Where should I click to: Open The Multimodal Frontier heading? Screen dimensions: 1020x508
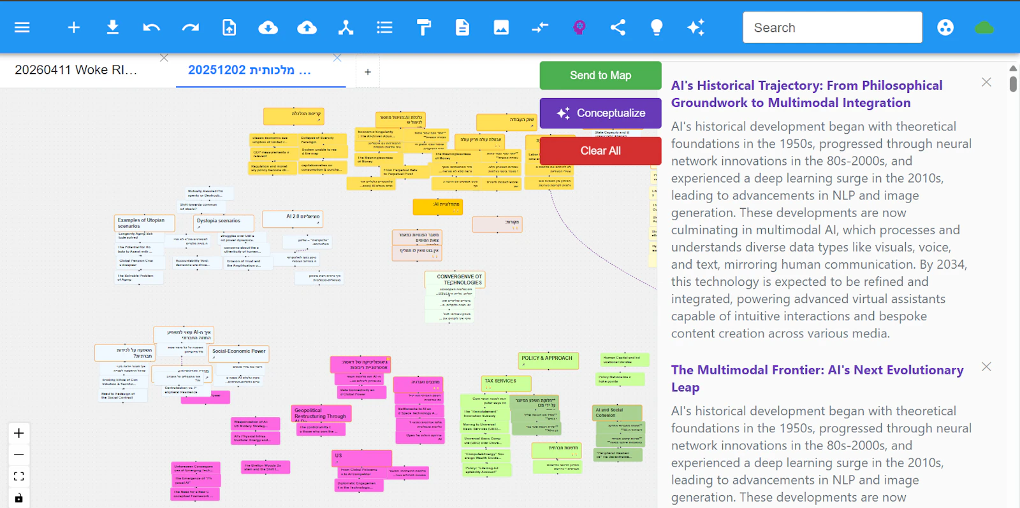817,379
